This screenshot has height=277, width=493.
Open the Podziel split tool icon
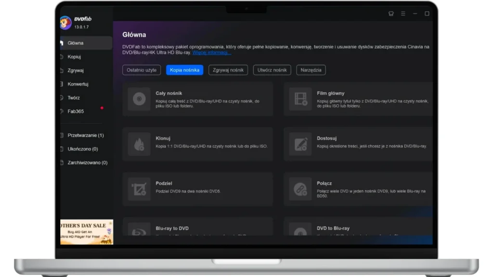coord(139,189)
